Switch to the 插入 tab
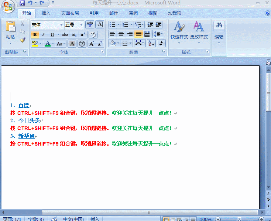The image size is (271, 221). click(x=46, y=13)
